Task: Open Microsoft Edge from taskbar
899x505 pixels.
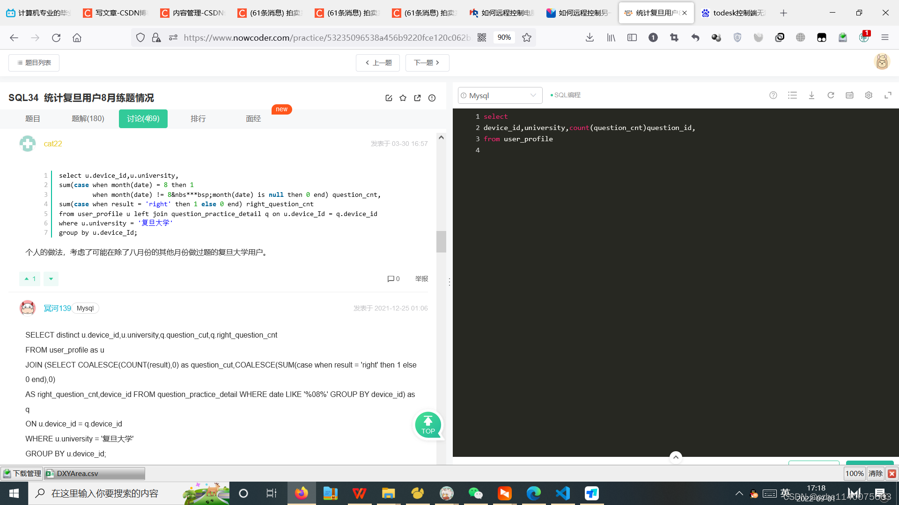Action: 534,493
